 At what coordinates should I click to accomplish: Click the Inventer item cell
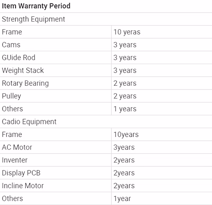point(56,160)
